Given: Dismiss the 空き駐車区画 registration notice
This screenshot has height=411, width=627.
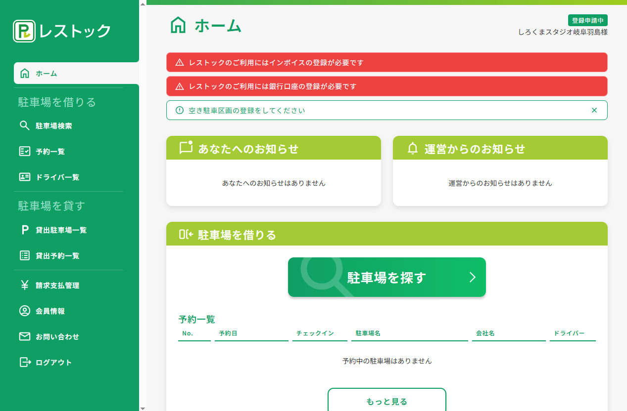Looking at the screenshot, I should (x=594, y=110).
